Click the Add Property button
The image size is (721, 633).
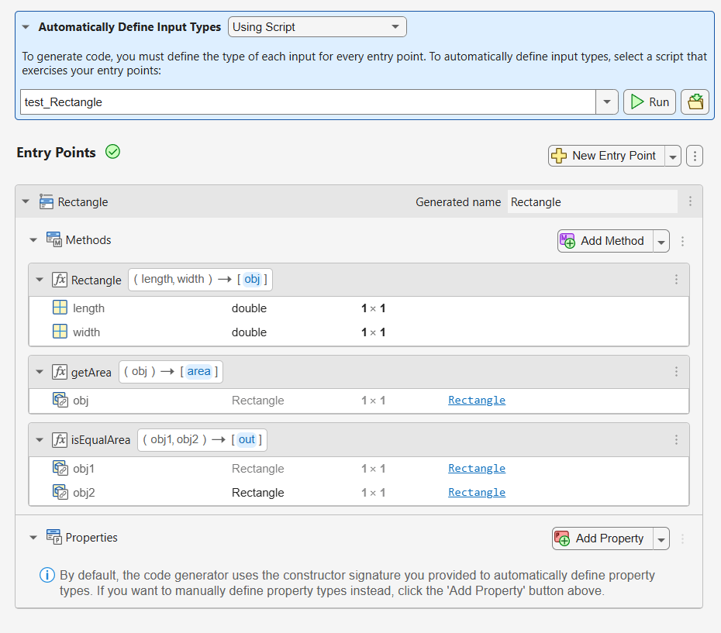click(x=602, y=538)
